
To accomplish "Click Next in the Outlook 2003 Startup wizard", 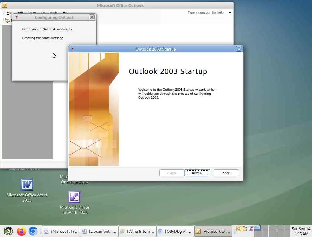I will click(197, 173).
